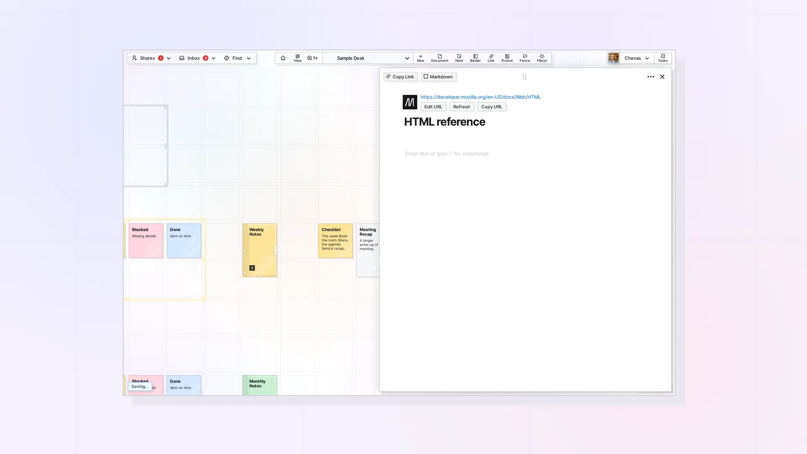The width and height of the screenshot is (807, 454).
Task: Focus the 'Enter text' body field
Action: pyautogui.click(x=447, y=154)
